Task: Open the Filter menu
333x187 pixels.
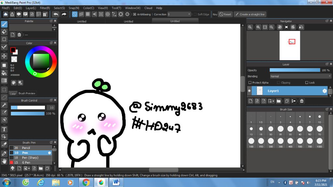Action: (x=45, y=8)
